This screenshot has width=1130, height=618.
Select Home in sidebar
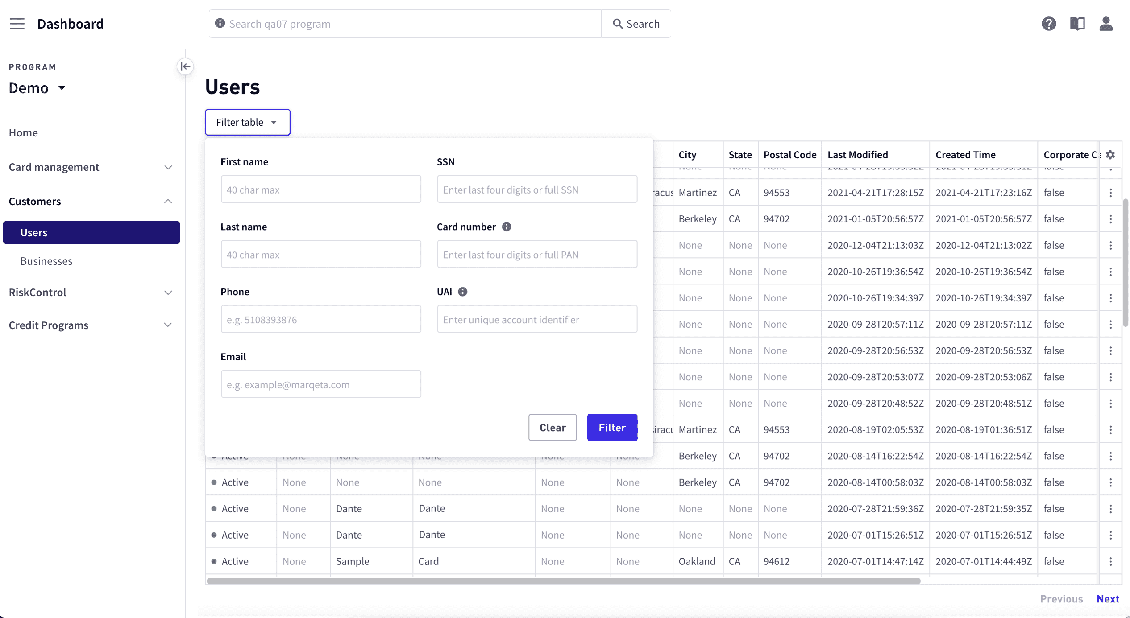tap(23, 133)
